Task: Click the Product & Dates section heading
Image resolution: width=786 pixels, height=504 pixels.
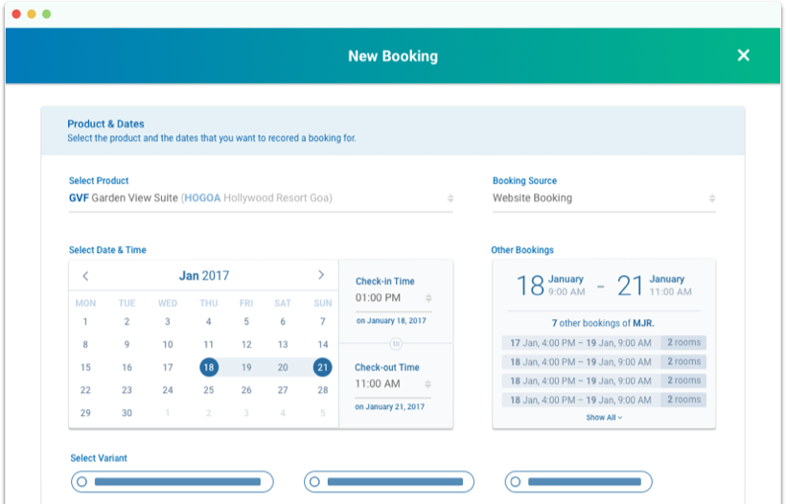Action: 105,124
